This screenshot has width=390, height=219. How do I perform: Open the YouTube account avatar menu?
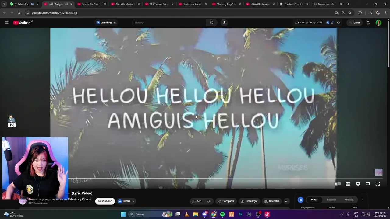(x=378, y=23)
